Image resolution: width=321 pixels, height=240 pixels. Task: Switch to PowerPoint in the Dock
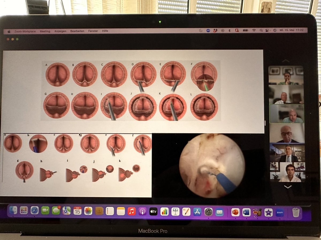point(235,212)
